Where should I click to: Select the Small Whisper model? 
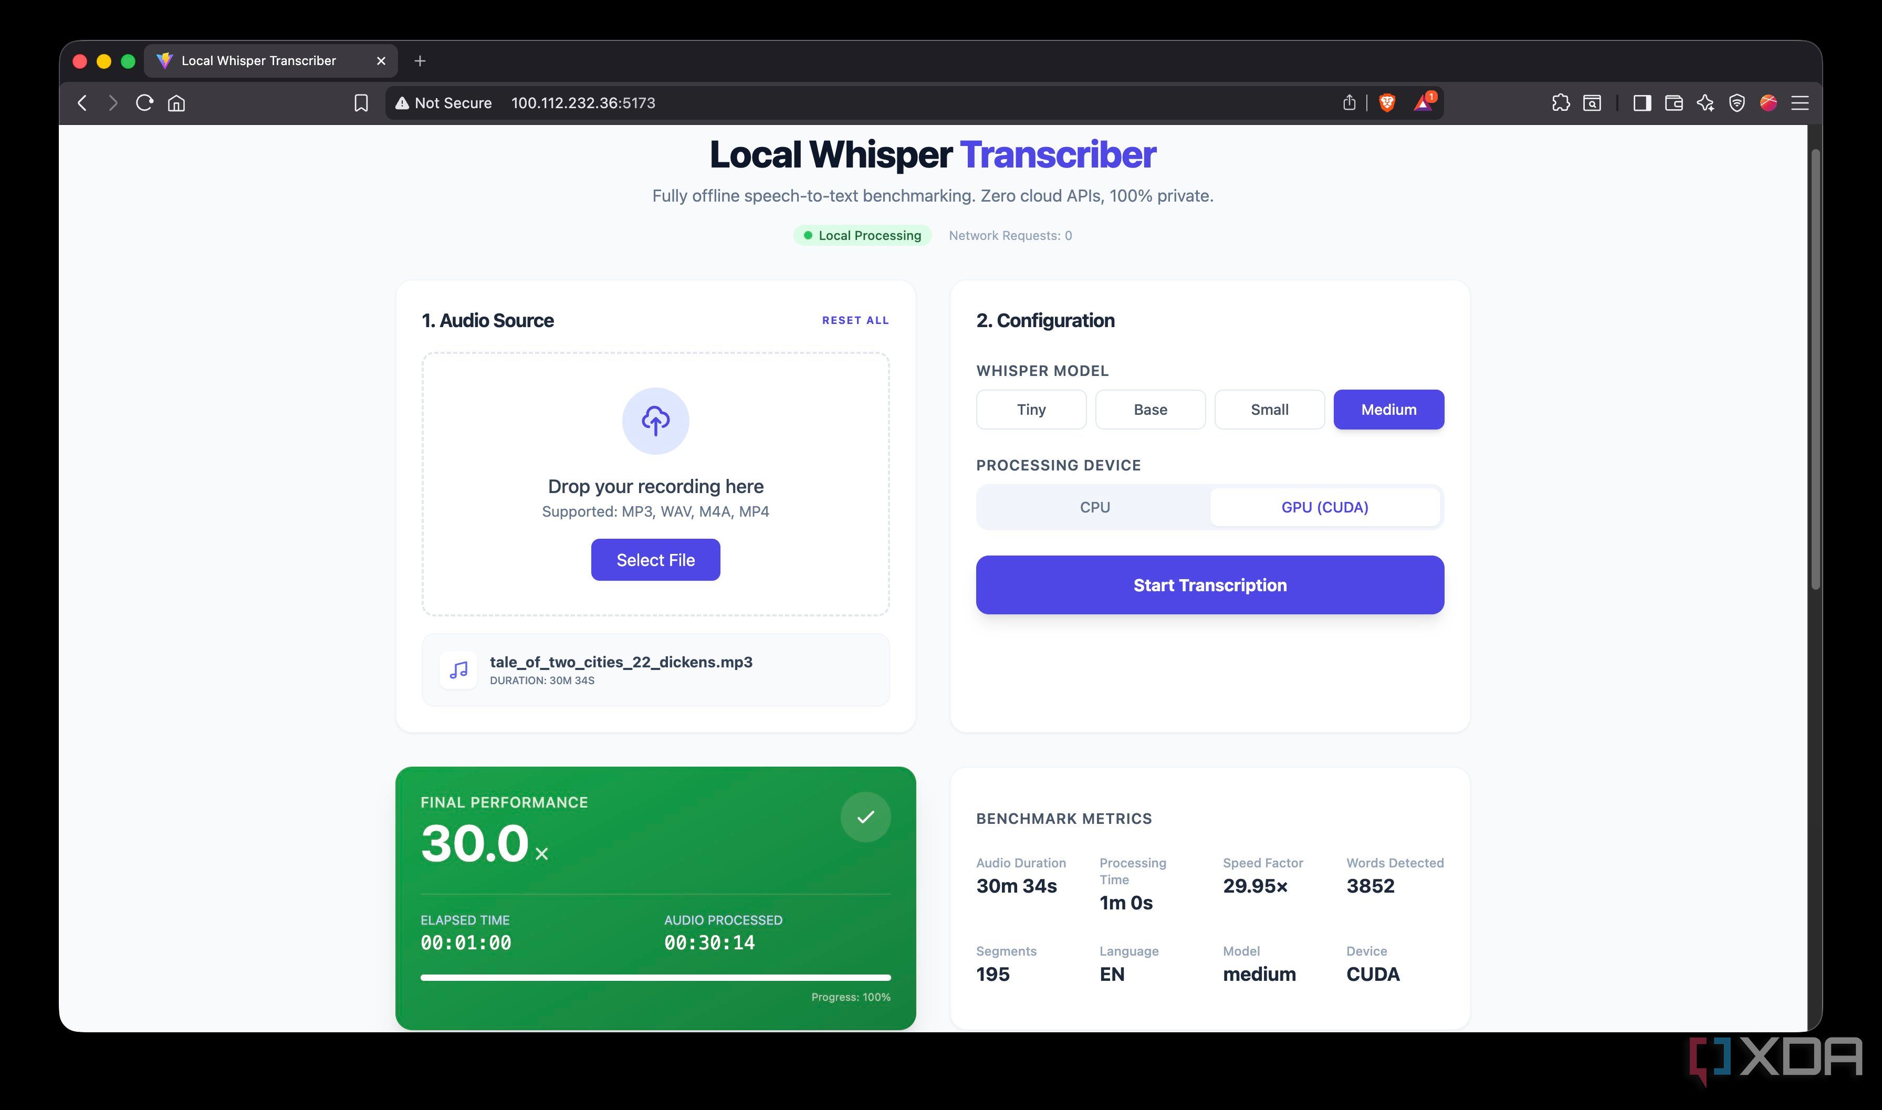click(1269, 409)
